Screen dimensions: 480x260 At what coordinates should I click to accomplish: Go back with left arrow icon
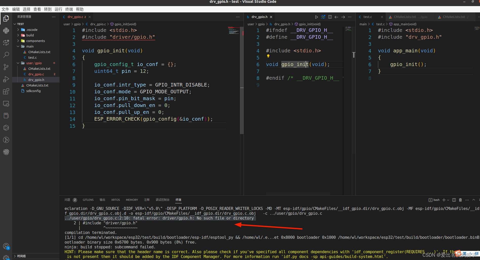tap(336, 17)
